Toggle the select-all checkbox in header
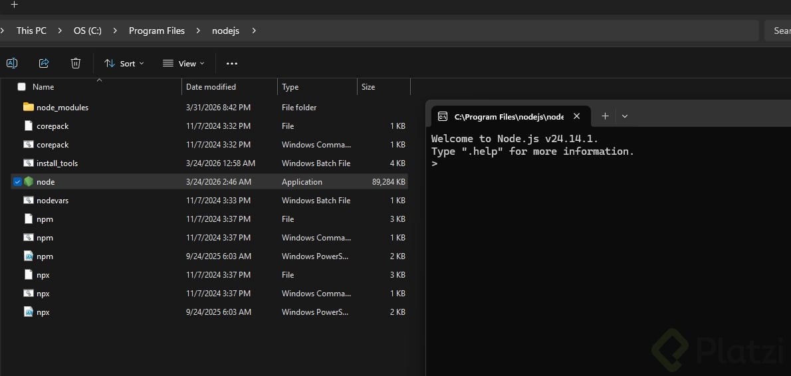 pos(21,87)
